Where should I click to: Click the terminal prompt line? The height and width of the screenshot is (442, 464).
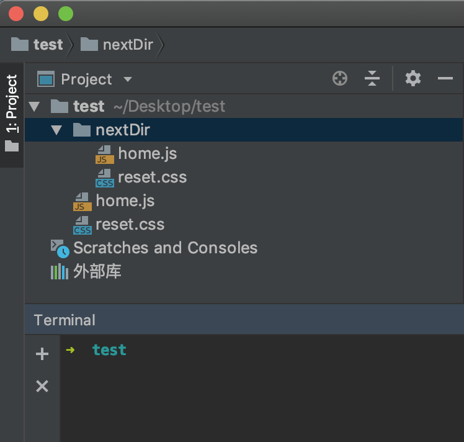[109, 350]
